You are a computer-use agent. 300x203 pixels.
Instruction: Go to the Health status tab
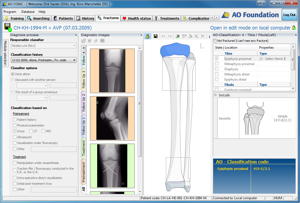[136, 18]
